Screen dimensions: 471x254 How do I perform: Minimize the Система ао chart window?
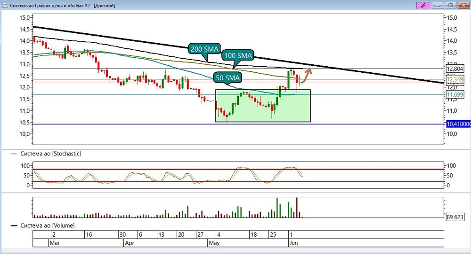(438, 5)
